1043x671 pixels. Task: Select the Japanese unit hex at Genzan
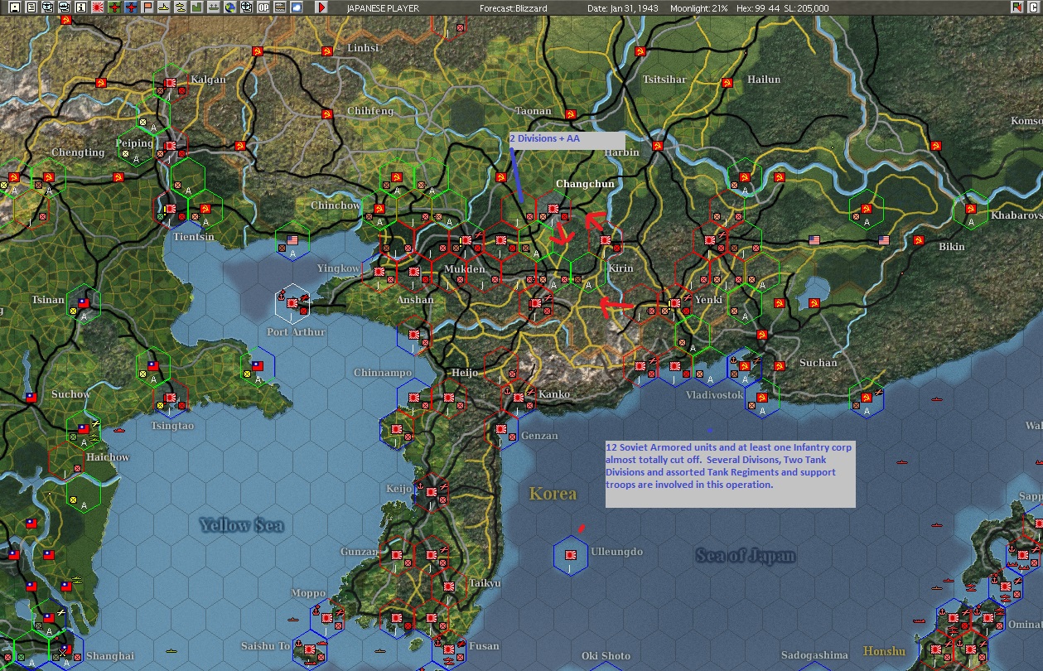click(x=501, y=430)
